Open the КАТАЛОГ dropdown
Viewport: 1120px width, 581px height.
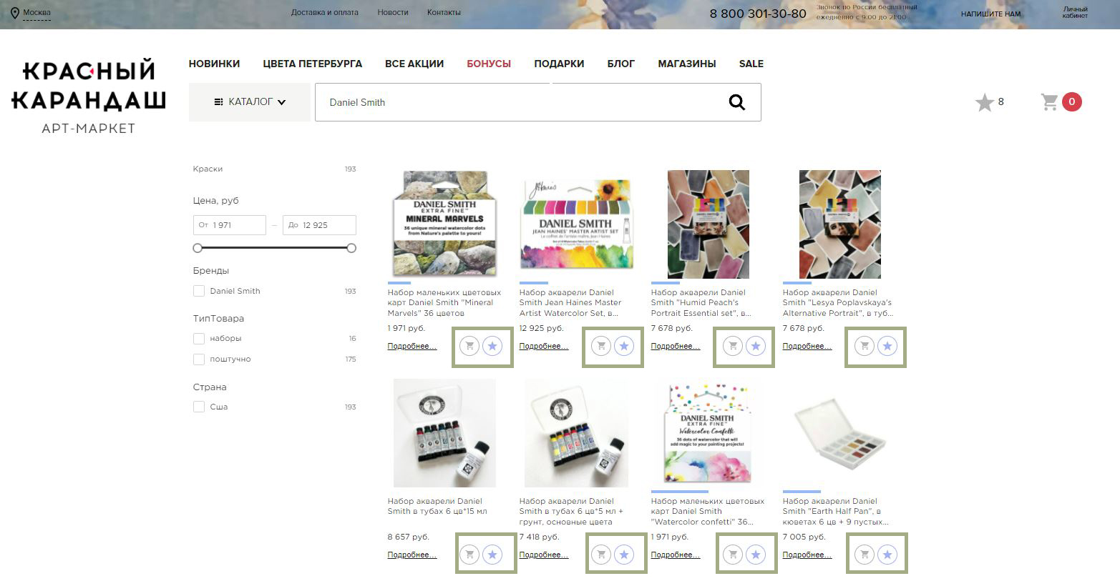[x=250, y=102]
